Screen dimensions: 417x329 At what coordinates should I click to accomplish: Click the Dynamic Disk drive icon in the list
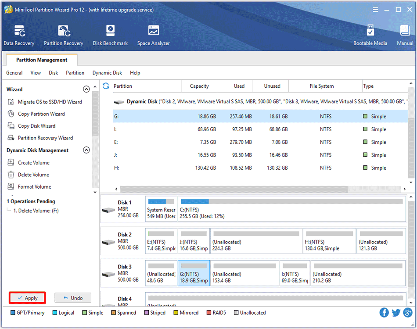tap(119, 102)
